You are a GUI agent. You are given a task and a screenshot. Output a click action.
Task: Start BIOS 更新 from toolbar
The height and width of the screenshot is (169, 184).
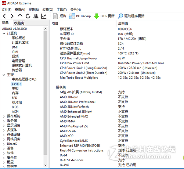[104, 16]
